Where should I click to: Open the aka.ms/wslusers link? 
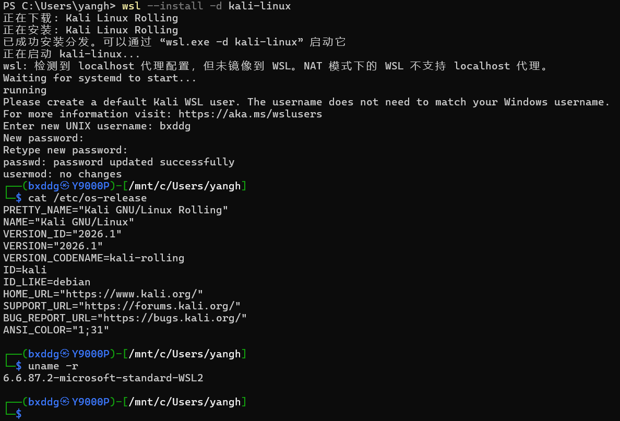[x=250, y=114]
